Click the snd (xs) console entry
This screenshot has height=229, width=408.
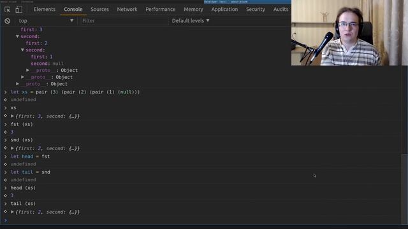(22, 140)
